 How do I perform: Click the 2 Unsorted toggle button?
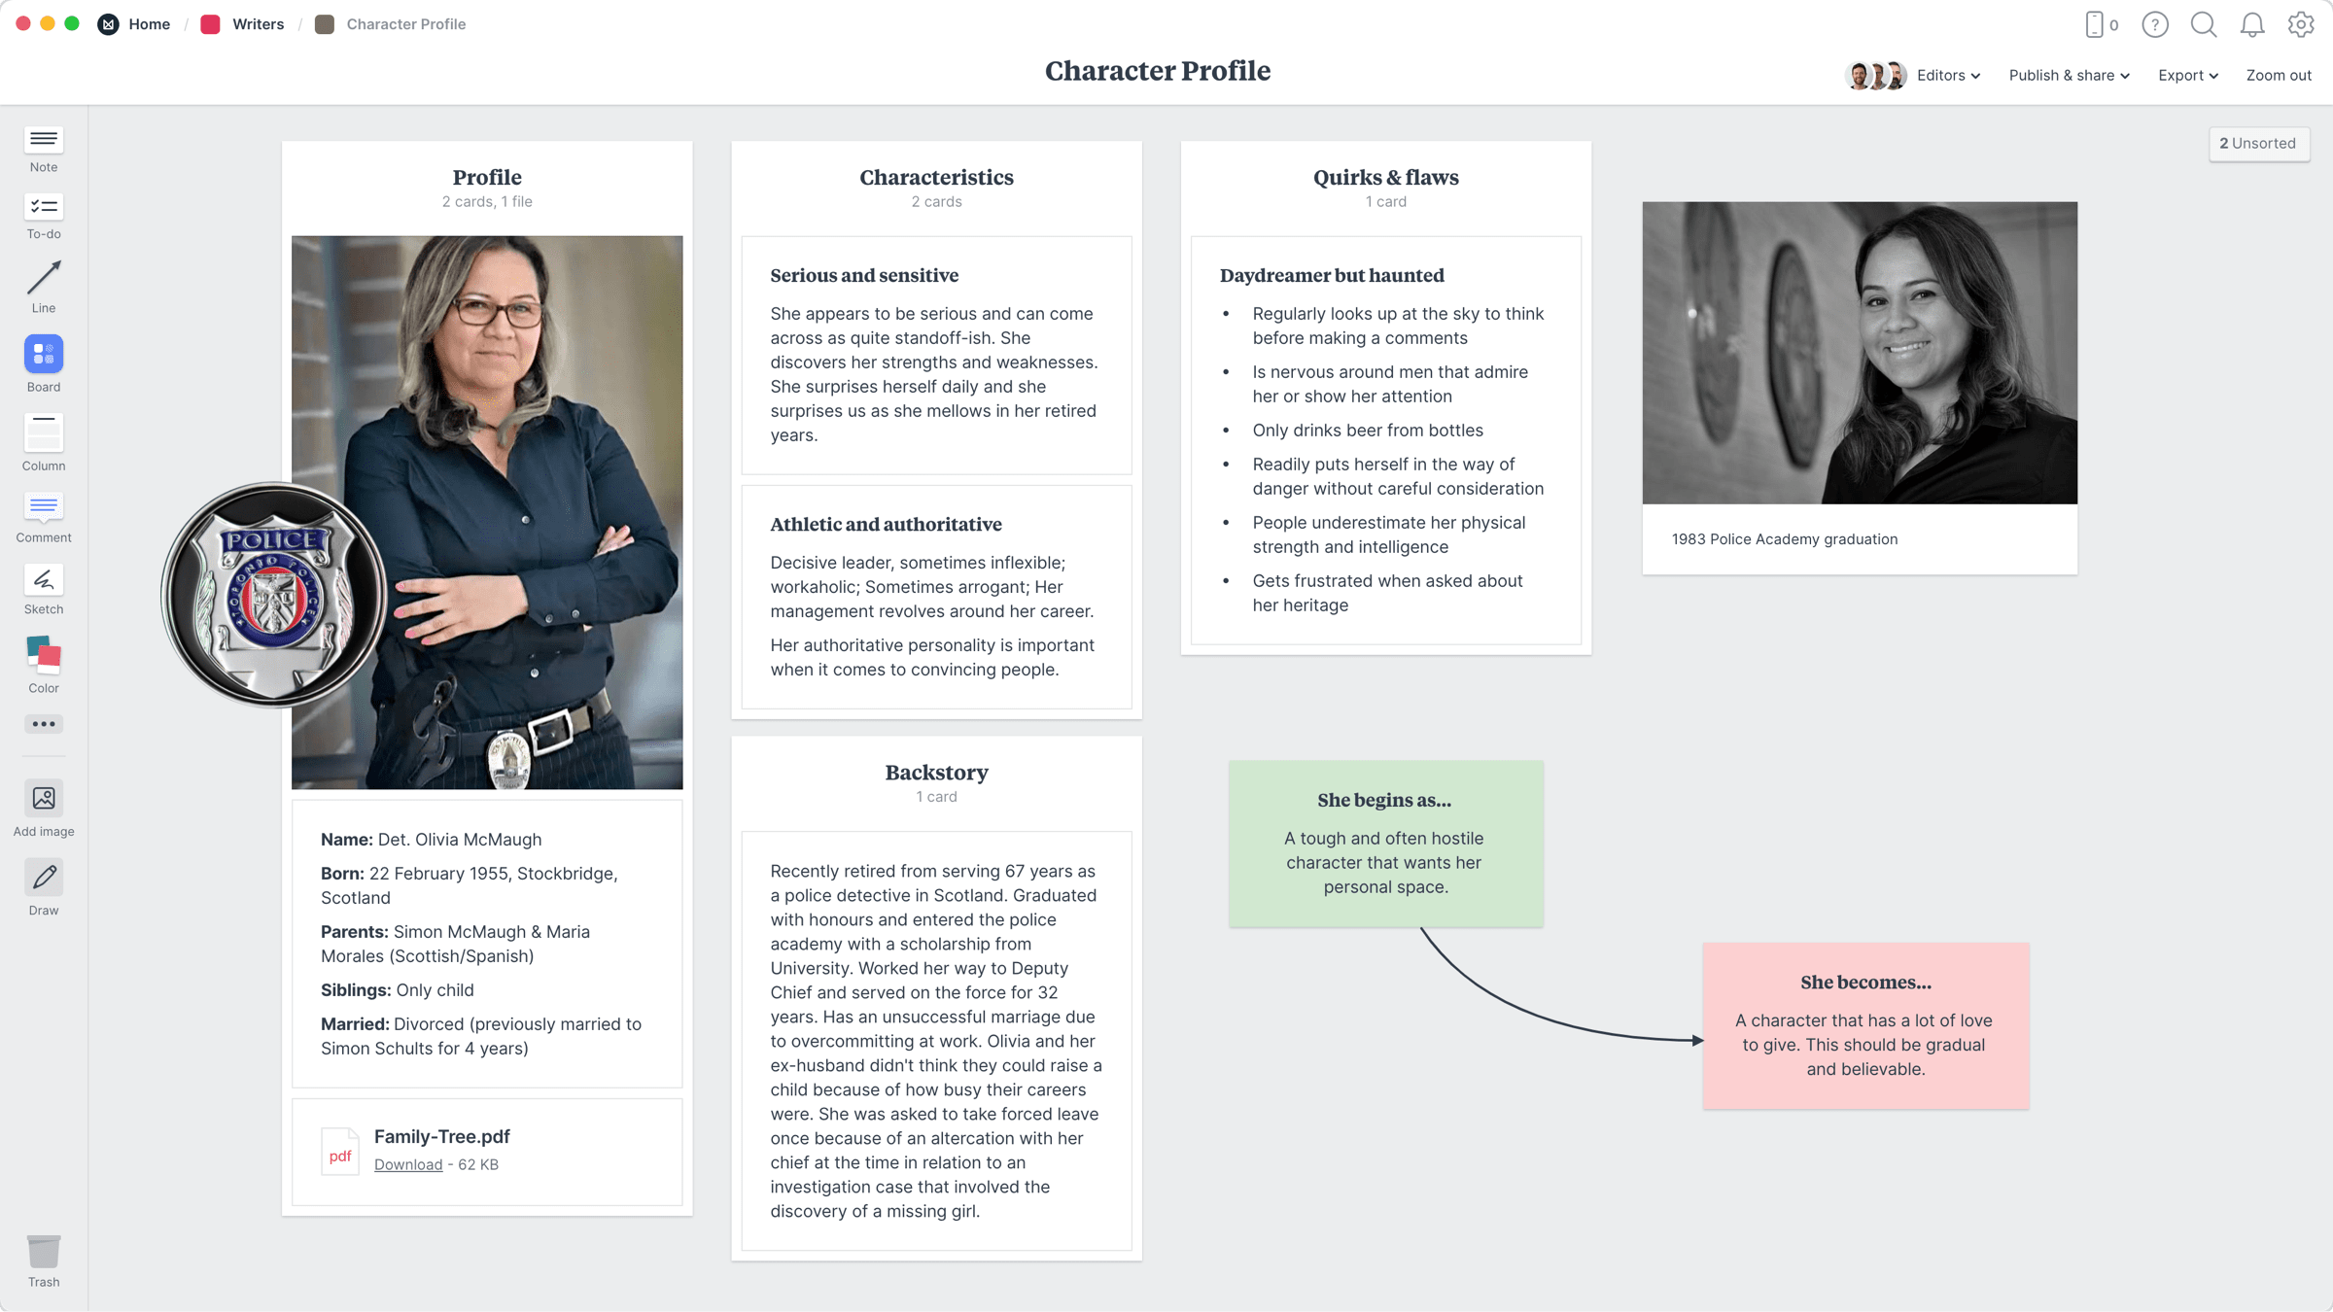click(2258, 143)
